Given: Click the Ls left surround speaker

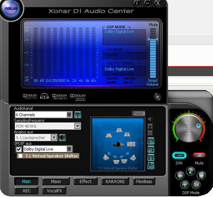Looking at the screenshot, I should pos(106,157).
